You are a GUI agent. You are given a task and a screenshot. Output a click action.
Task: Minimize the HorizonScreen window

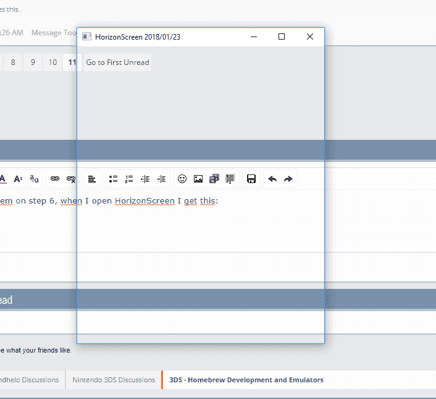(x=254, y=36)
